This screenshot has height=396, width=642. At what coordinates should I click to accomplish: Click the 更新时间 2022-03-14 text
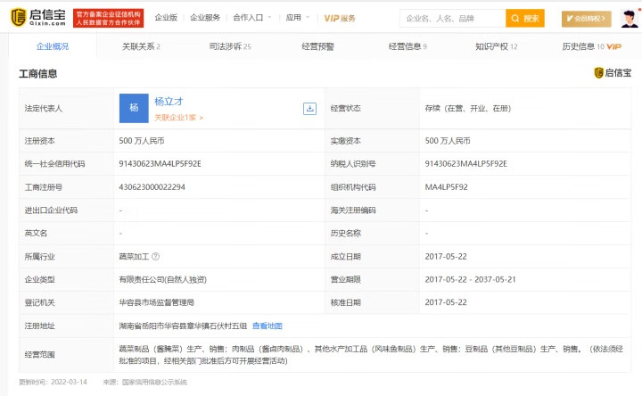point(53,382)
